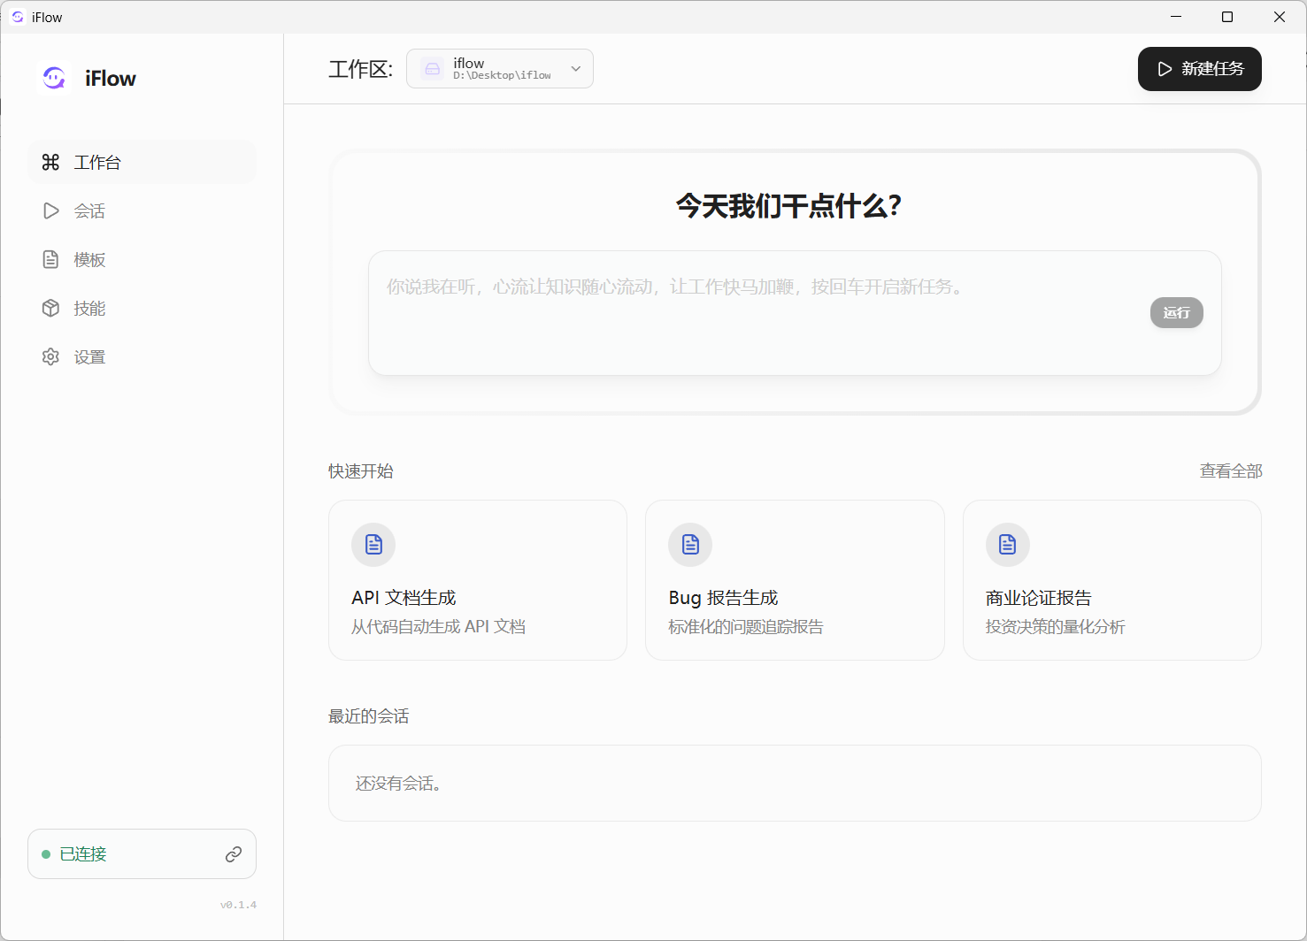This screenshot has height=941, width=1307.
Task: Click the 已连接 connection status panel
Action: tap(124, 854)
